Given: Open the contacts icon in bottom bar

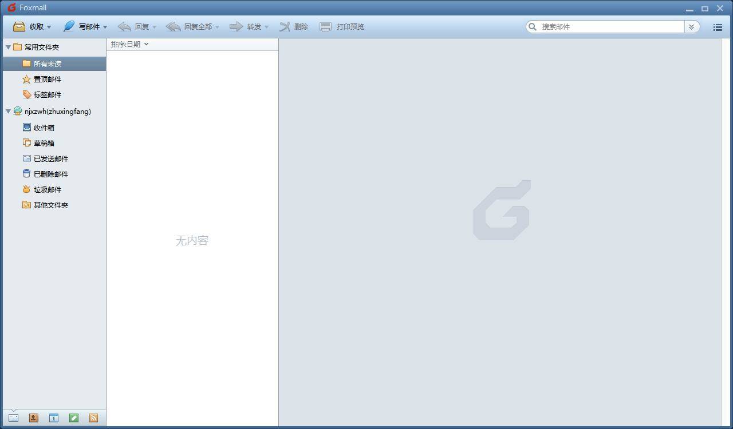Looking at the screenshot, I should point(33,418).
